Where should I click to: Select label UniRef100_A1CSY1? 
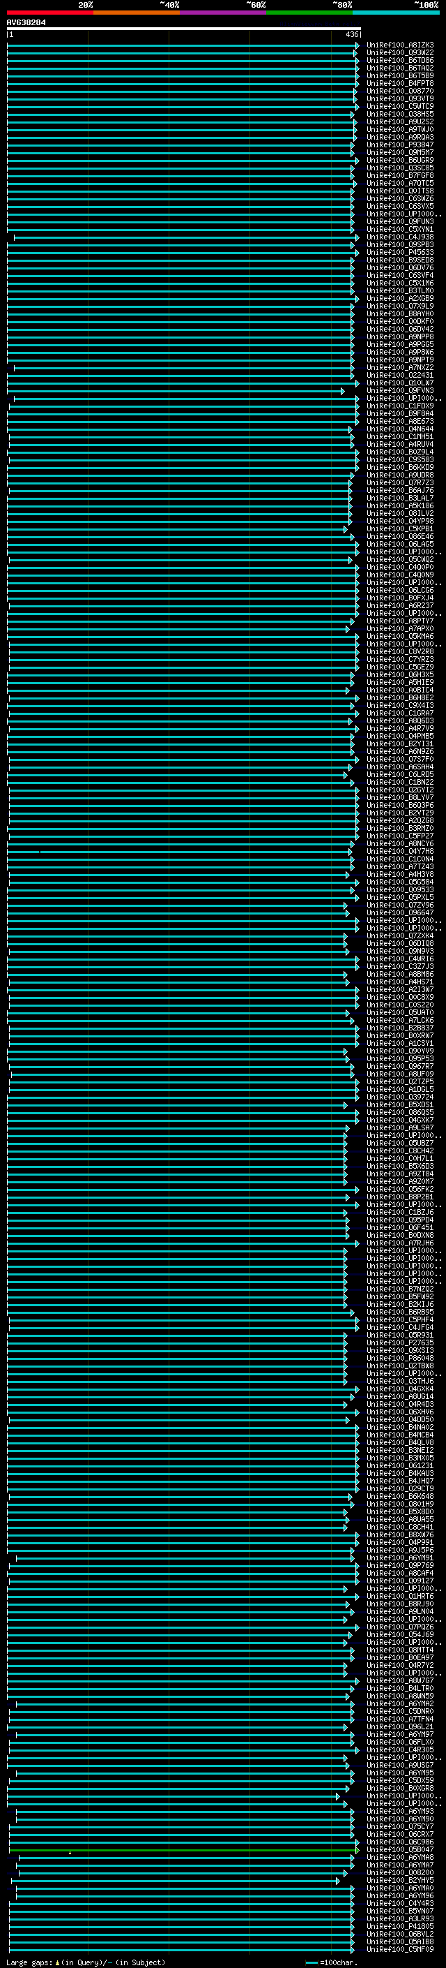click(x=400, y=1043)
